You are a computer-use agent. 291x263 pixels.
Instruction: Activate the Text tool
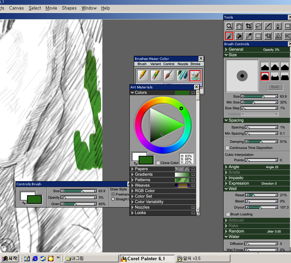click(278, 36)
